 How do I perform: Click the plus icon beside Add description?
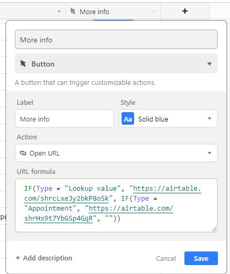coord(18,258)
